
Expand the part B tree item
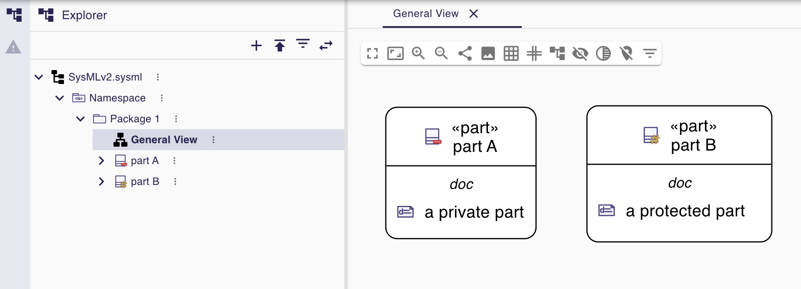click(101, 181)
